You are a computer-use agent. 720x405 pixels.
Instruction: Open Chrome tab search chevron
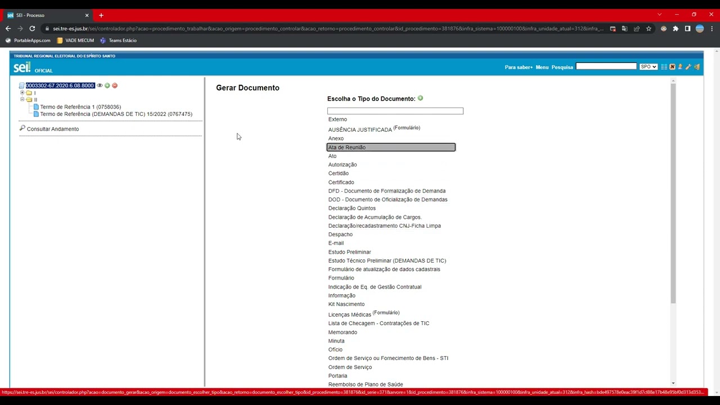coord(659,15)
